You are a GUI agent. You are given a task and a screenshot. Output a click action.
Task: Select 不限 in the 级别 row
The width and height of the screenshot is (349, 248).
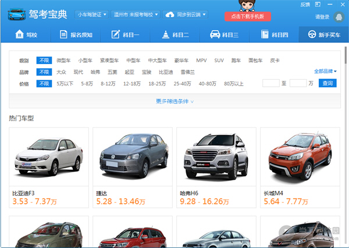pyautogui.click(x=44, y=60)
